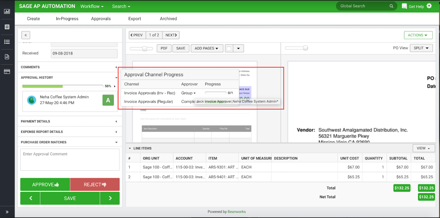Image resolution: width=440 pixels, height=218 pixels.
Task: Select the ARS-9301 item cell
Action: point(222,167)
